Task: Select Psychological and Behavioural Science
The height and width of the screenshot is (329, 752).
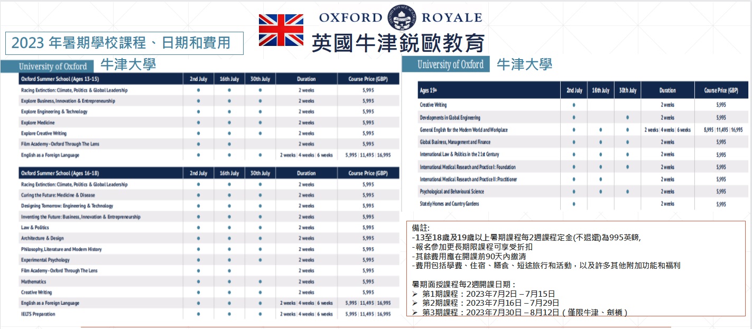Action: 452,192
